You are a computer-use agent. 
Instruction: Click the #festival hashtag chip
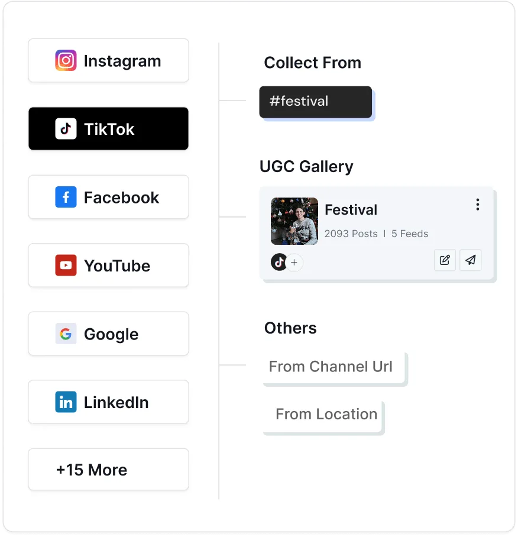(x=315, y=102)
